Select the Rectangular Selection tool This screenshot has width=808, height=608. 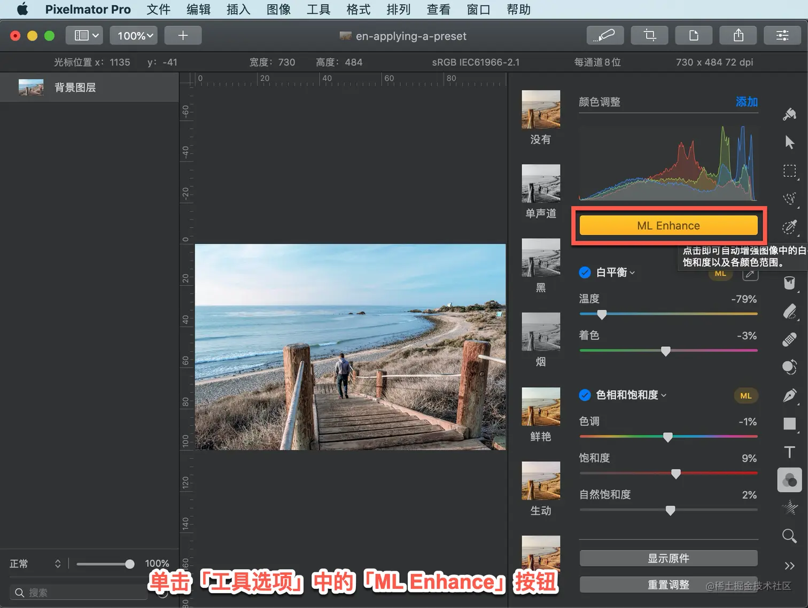(789, 171)
